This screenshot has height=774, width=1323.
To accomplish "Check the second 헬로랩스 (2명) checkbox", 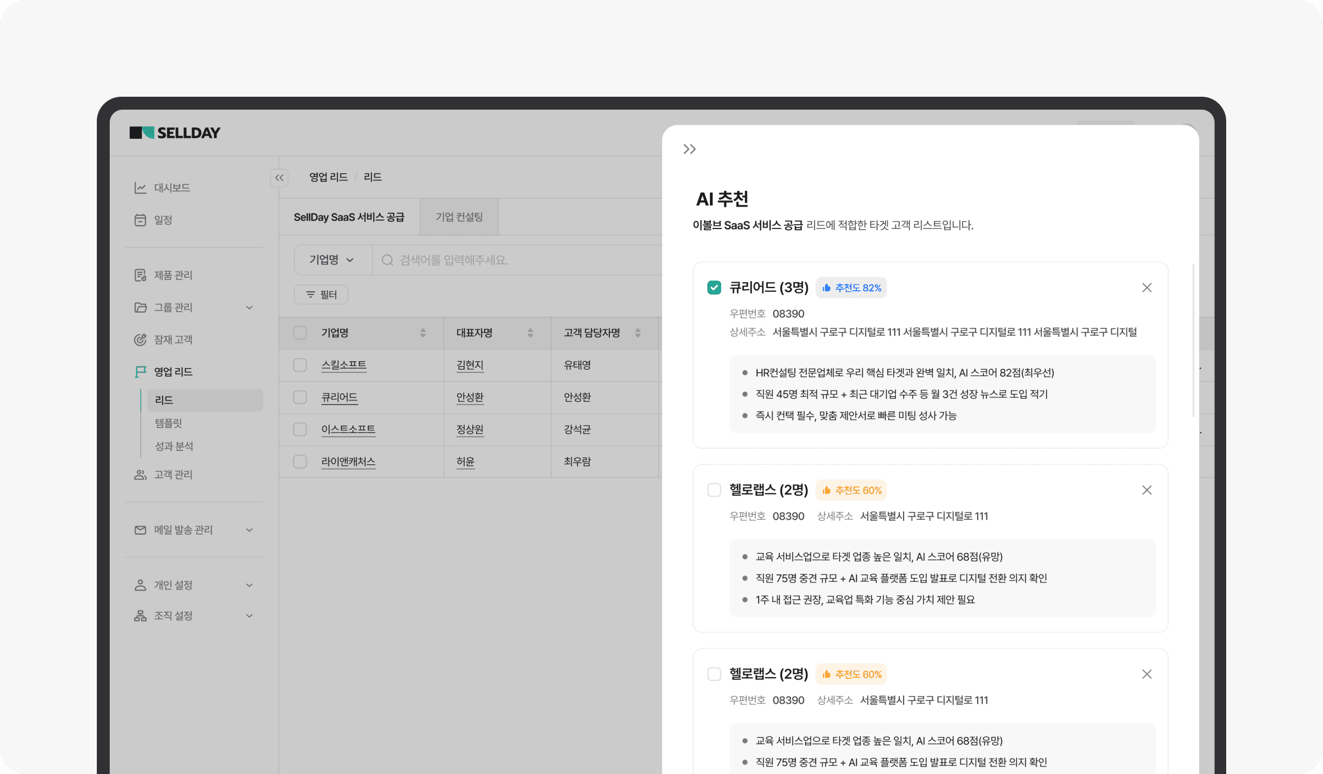I will [714, 674].
